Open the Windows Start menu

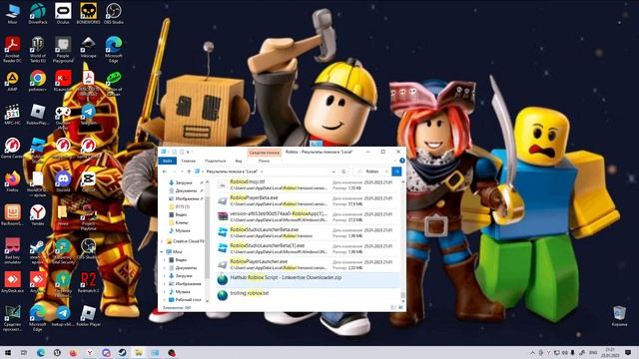[x=7, y=352]
